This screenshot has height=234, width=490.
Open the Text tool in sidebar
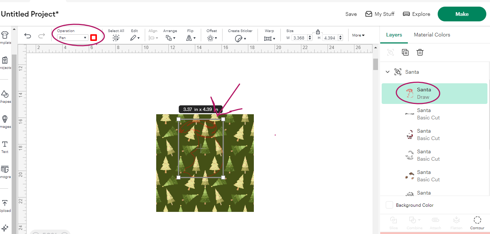(5, 146)
